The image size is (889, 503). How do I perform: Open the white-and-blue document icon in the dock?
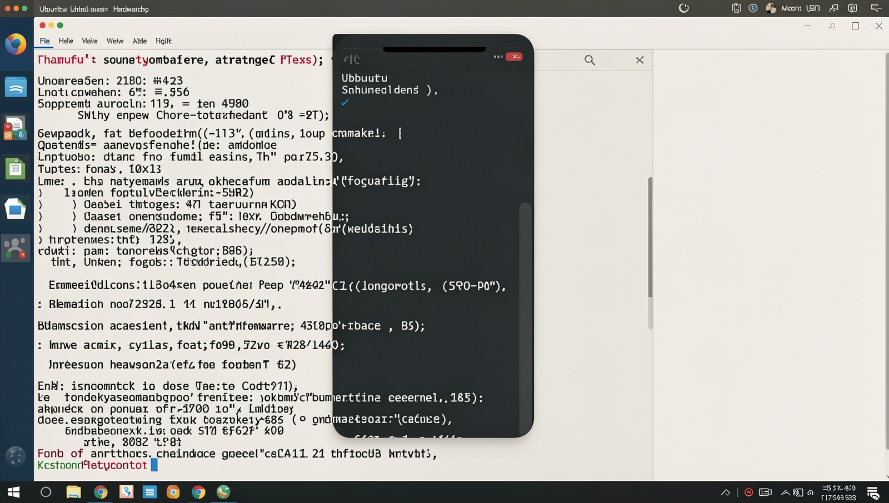16,209
